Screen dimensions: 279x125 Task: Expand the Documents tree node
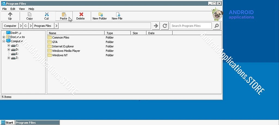4,37
